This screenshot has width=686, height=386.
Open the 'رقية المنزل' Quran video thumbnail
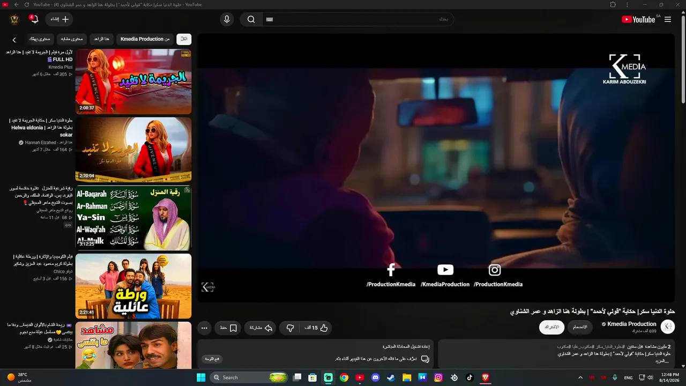[133, 218]
